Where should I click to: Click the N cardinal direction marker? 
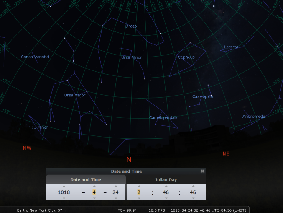pyautogui.click(x=129, y=160)
